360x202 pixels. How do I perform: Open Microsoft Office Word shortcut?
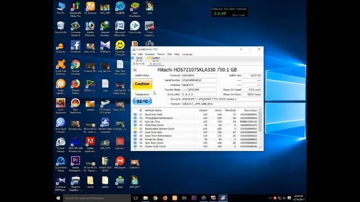click(120, 29)
